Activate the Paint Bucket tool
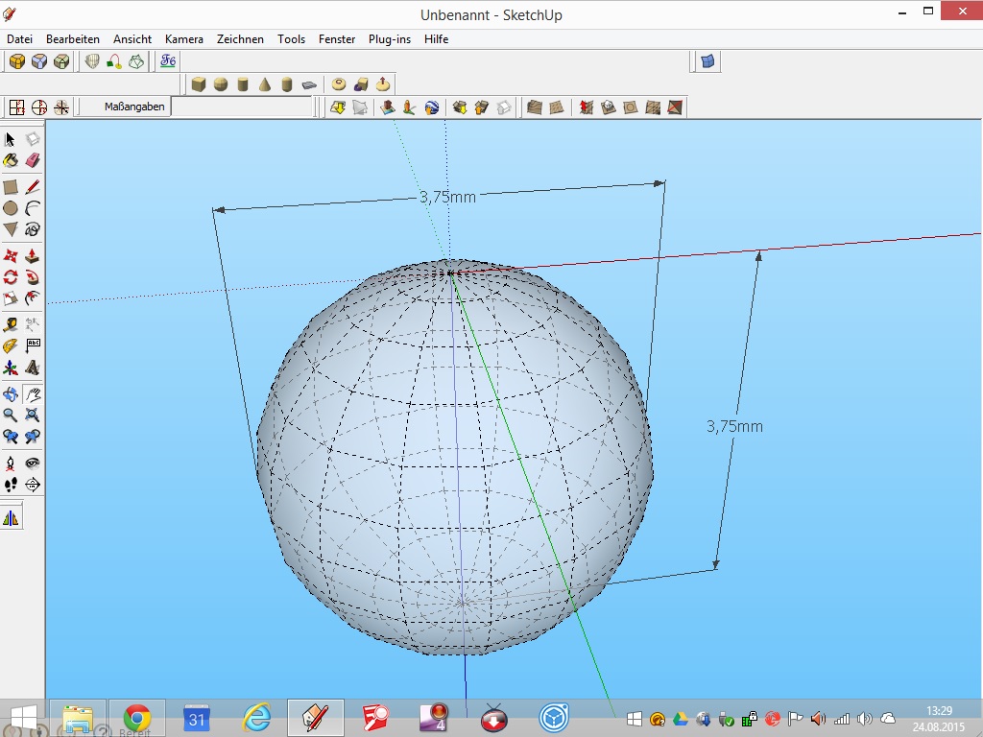This screenshot has width=983, height=737. pyautogui.click(x=11, y=161)
